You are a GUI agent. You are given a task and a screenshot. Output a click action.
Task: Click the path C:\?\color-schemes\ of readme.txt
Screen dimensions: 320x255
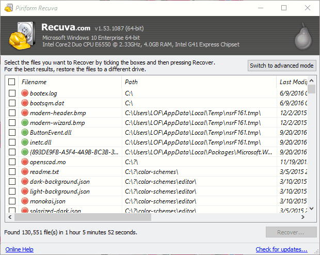[x=151, y=172]
